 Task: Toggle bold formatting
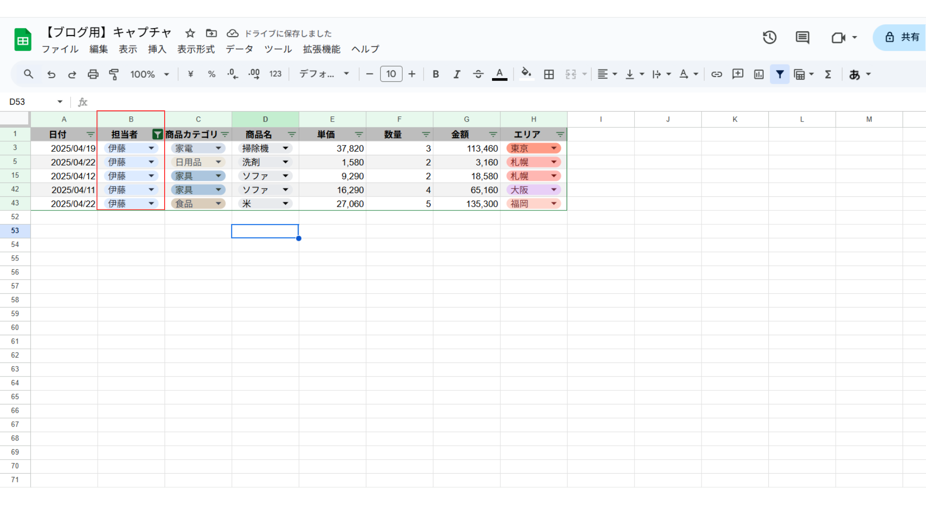point(435,74)
